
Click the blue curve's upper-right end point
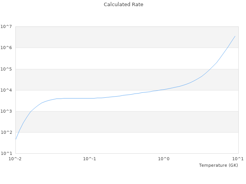[235, 36]
